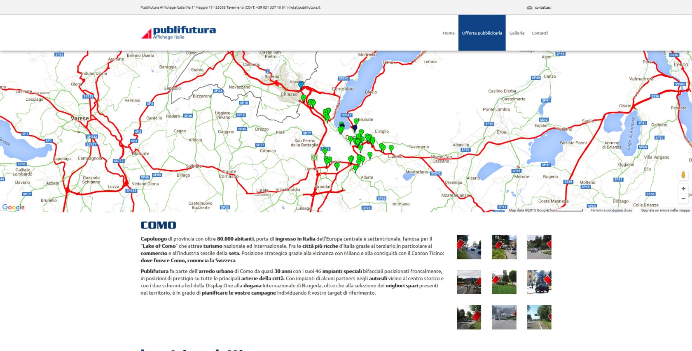
Task: Click the light blue marker at Vacallo
Action: pos(301,85)
